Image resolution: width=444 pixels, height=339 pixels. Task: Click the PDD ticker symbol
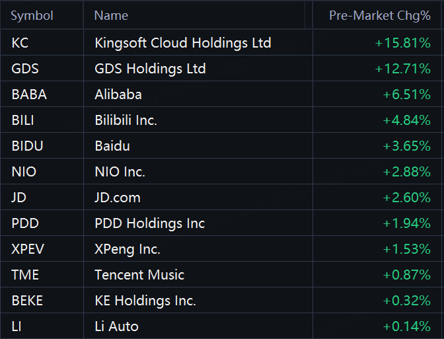[x=26, y=223]
